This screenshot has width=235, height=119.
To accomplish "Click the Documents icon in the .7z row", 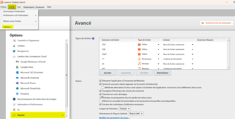I will pos(139,59).
